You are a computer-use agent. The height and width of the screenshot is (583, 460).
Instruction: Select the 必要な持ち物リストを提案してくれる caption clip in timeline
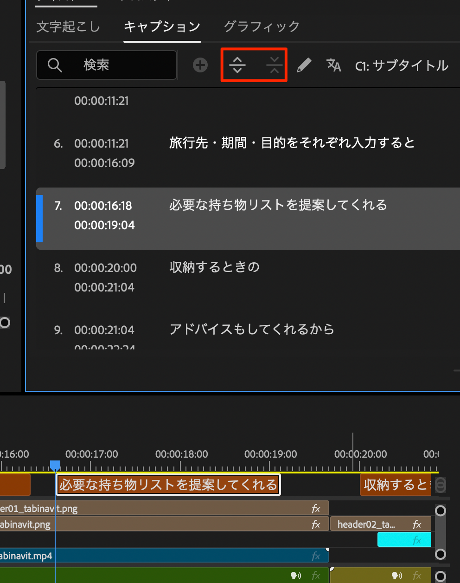coord(168,485)
